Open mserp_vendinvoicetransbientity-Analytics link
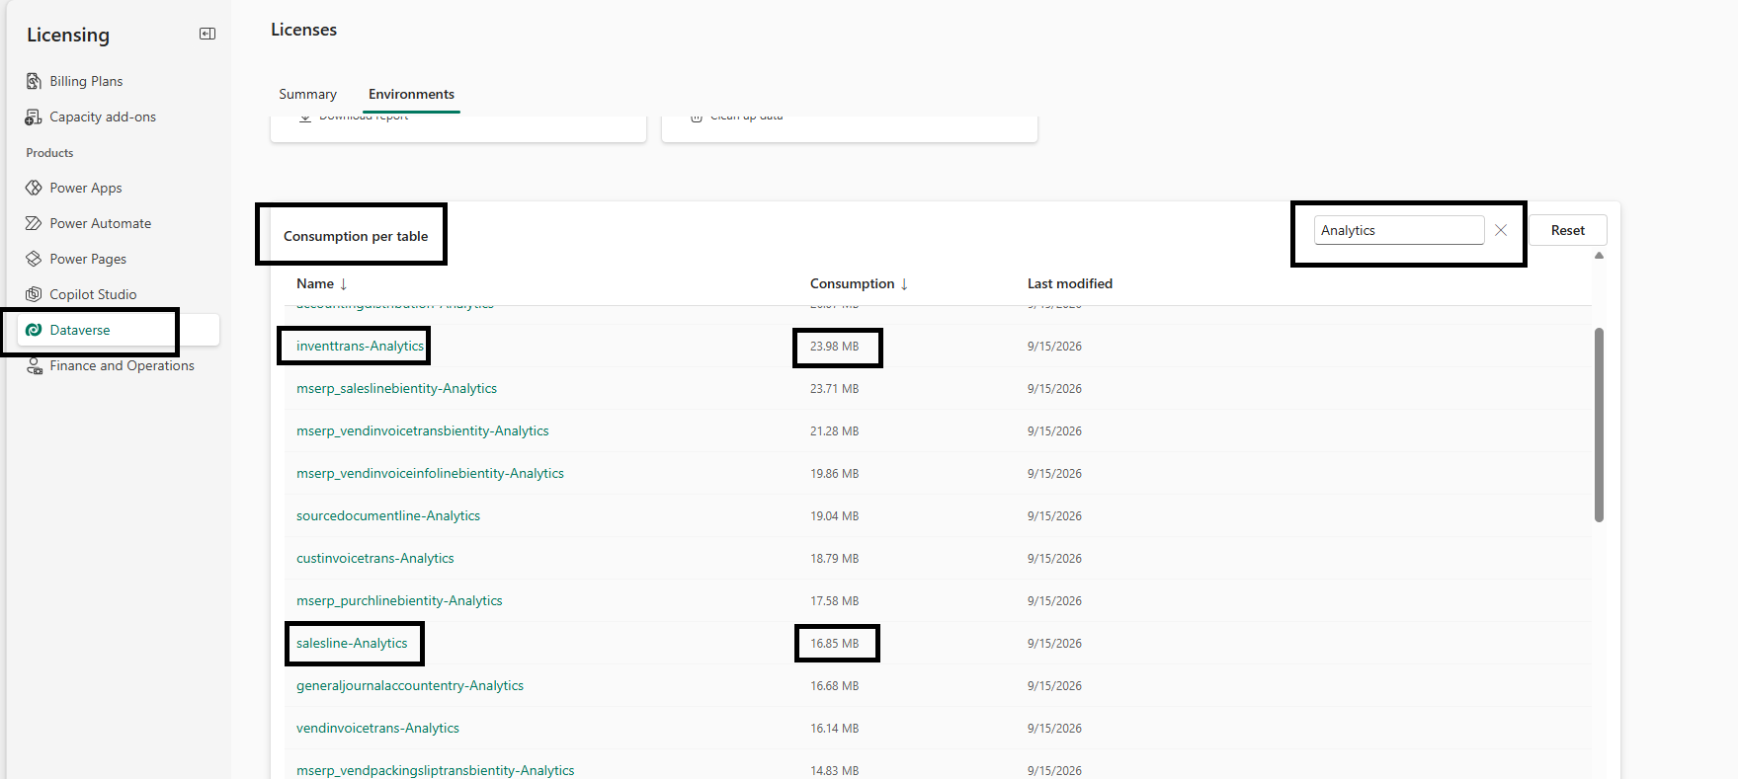Screen dimensions: 1738x779 click(x=422, y=430)
